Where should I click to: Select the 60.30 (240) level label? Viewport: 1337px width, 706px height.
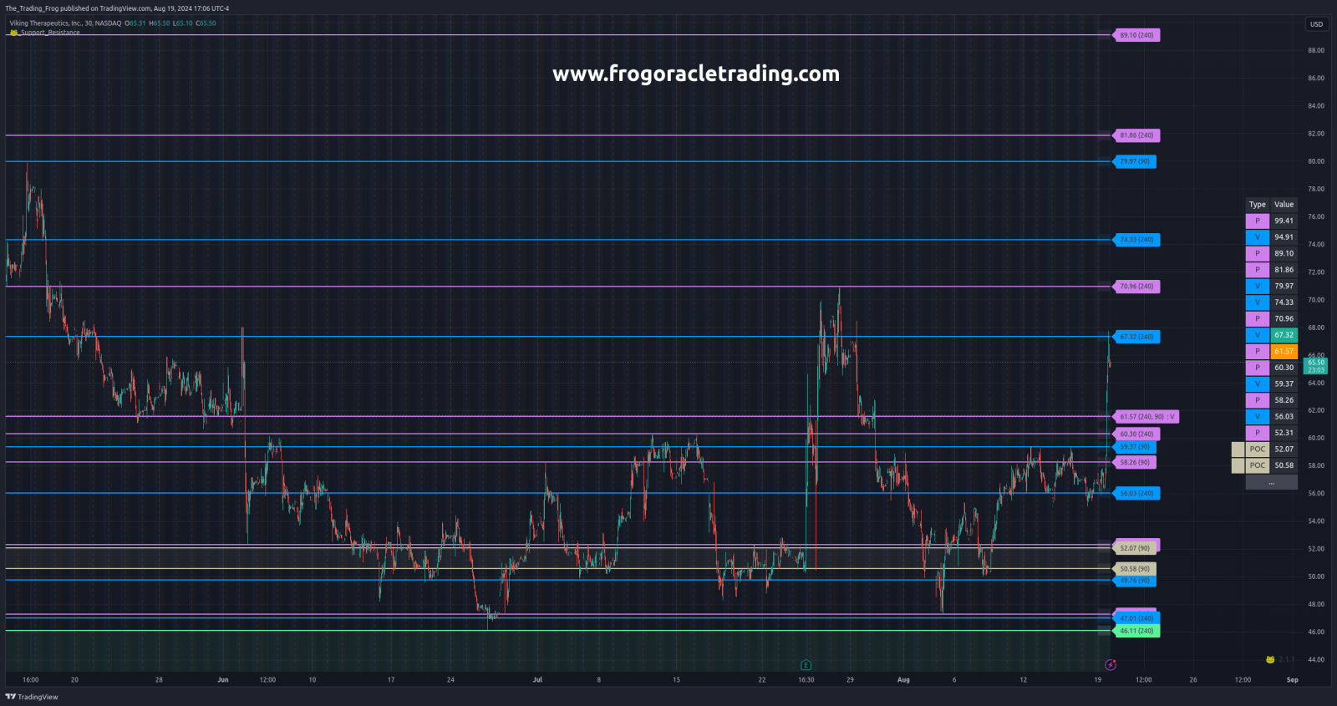pos(1136,434)
